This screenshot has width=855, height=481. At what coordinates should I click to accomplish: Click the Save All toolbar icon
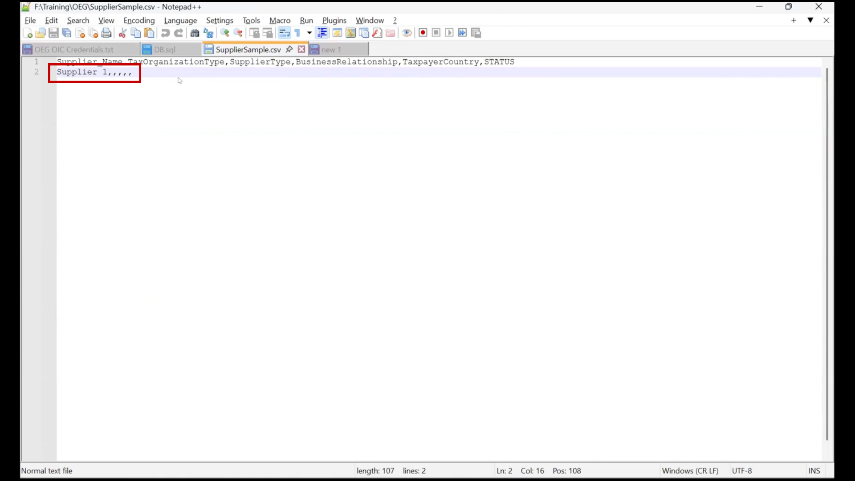tap(67, 33)
